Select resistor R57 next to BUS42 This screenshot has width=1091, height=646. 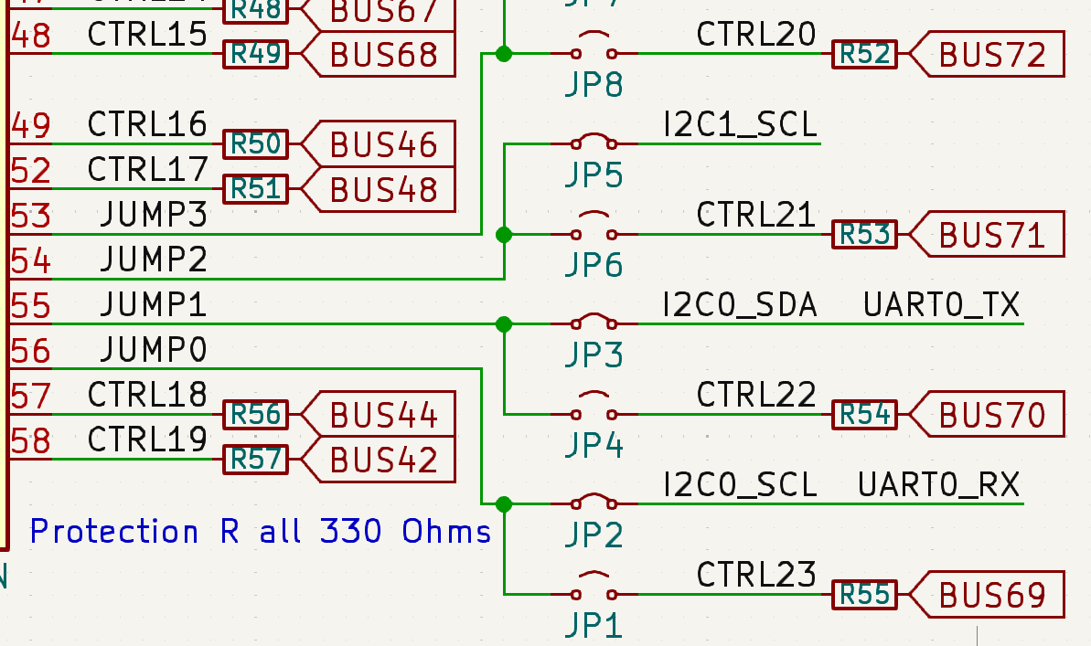coord(256,459)
